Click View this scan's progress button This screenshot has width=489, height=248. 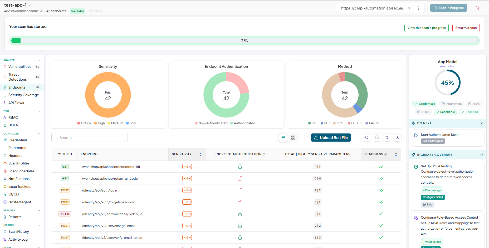tap(426, 28)
